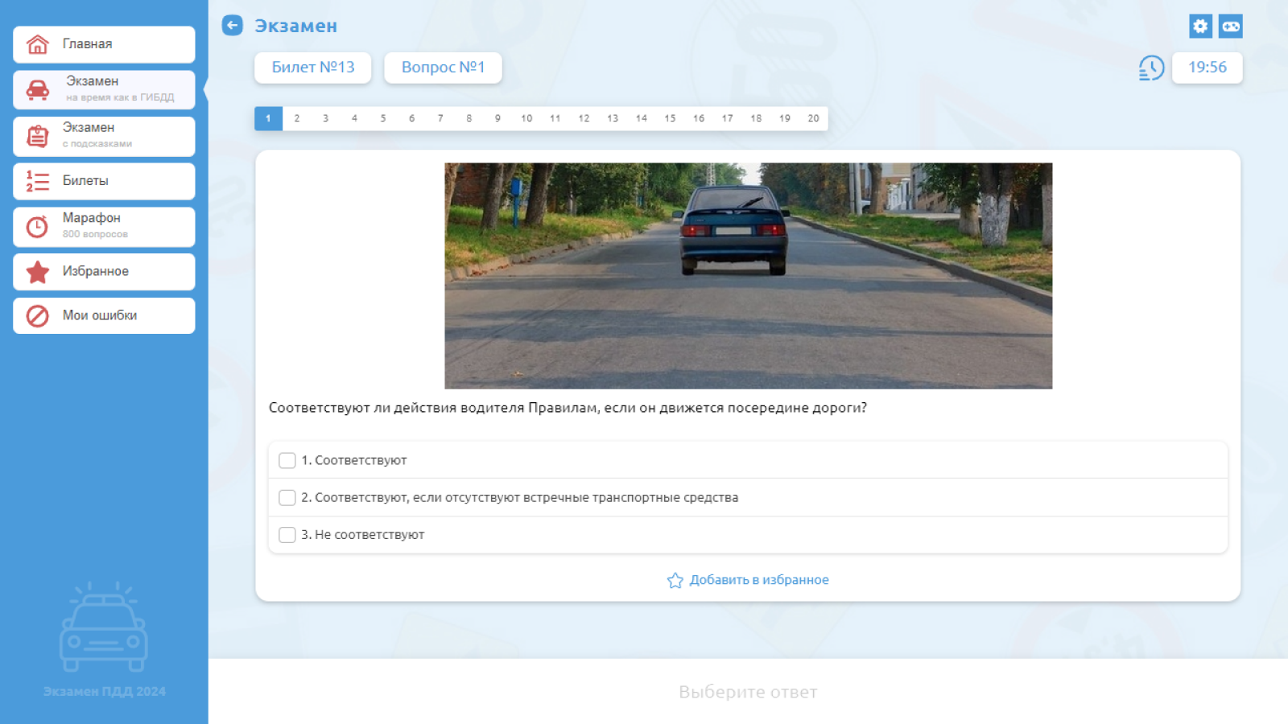The image size is (1288, 724).
Task: Click the road photo in the question
Action: point(748,275)
